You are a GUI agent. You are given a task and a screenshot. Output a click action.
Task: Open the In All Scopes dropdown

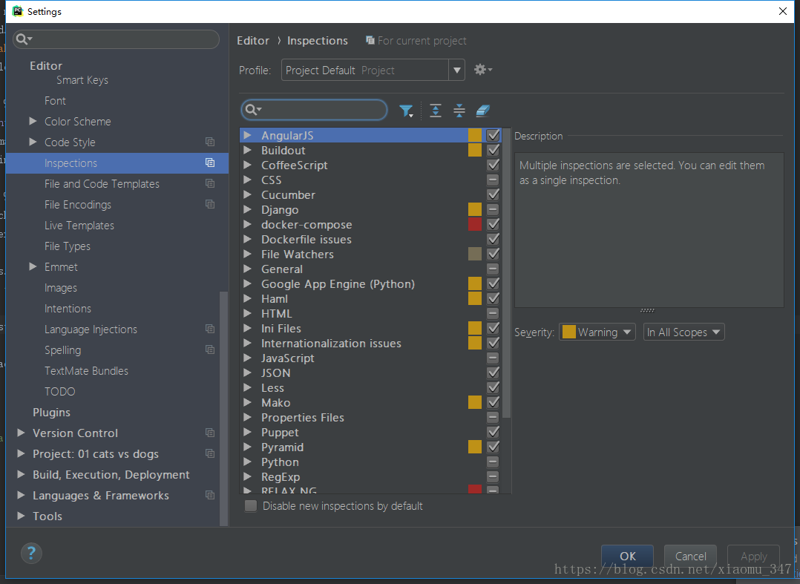683,332
